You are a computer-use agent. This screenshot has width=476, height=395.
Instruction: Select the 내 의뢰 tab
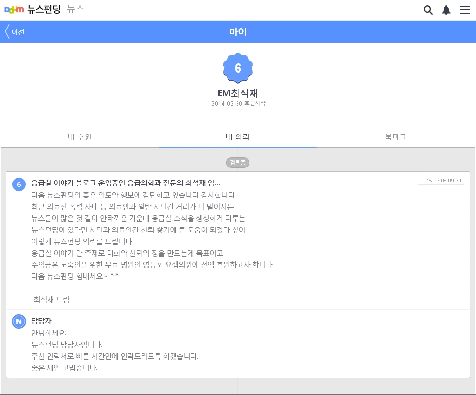pyautogui.click(x=238, y=137)
